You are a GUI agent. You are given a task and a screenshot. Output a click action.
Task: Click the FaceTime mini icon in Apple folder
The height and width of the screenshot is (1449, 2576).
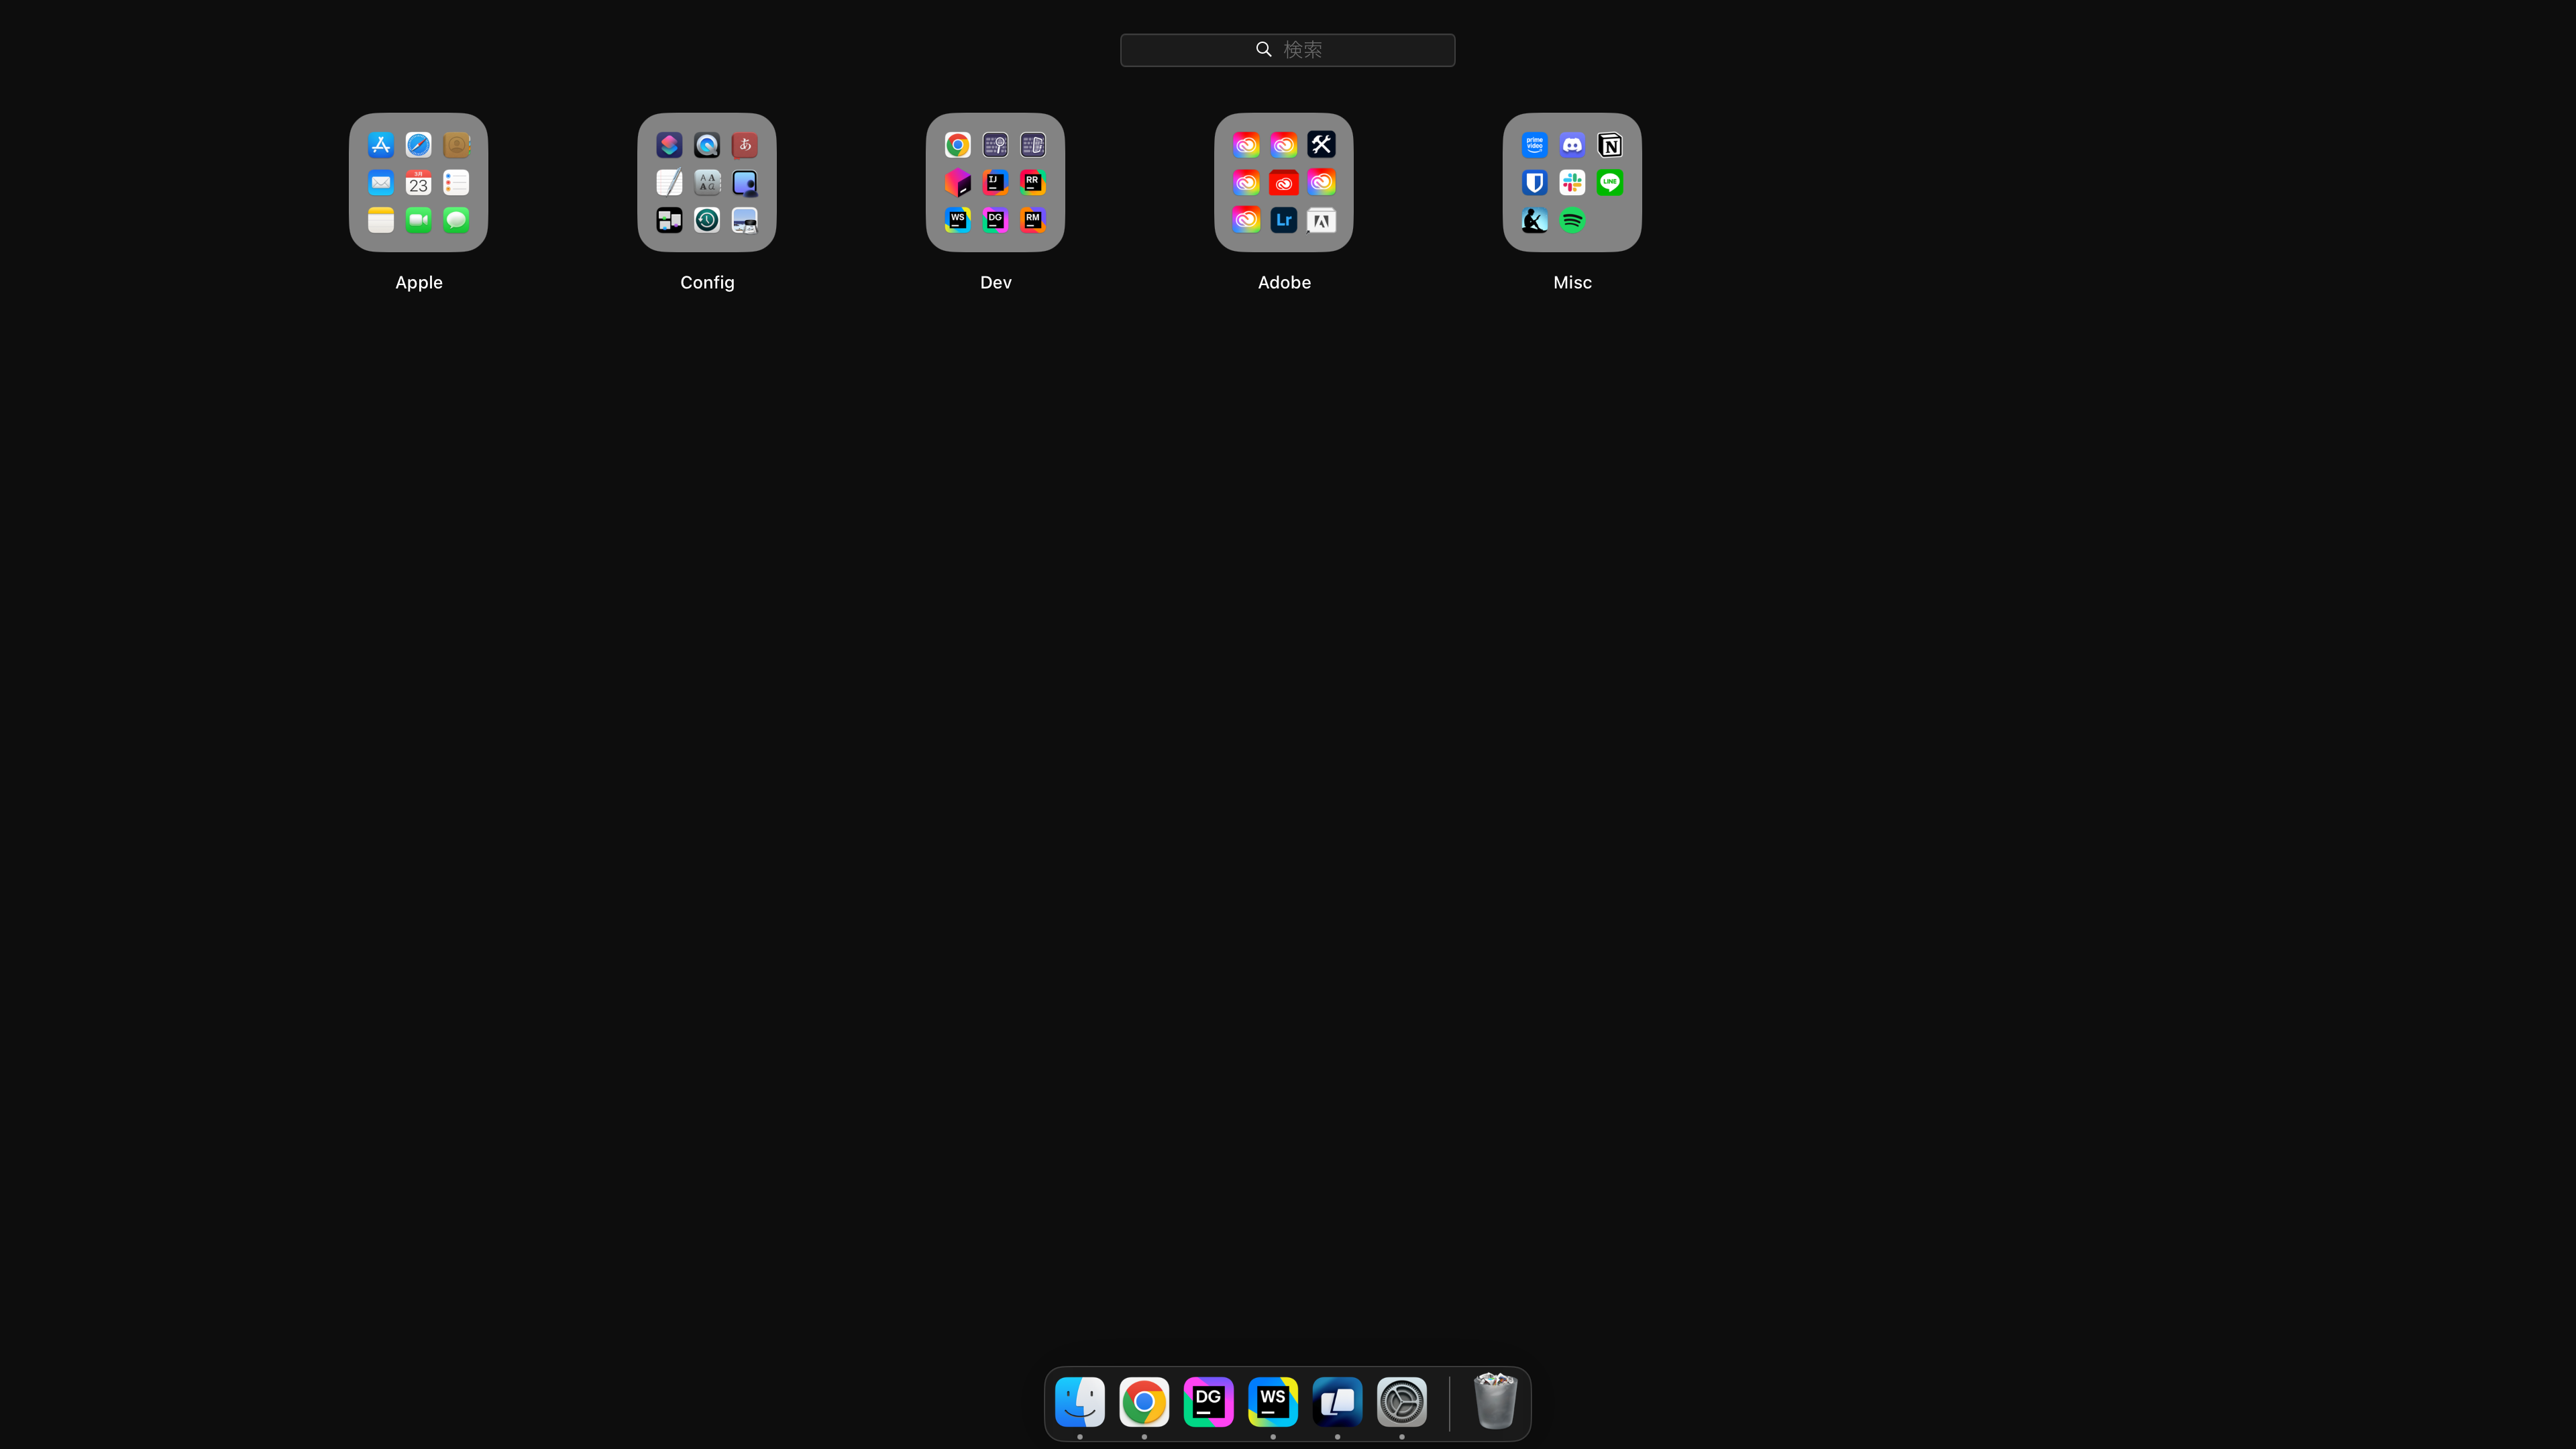(x=419, y=220)
